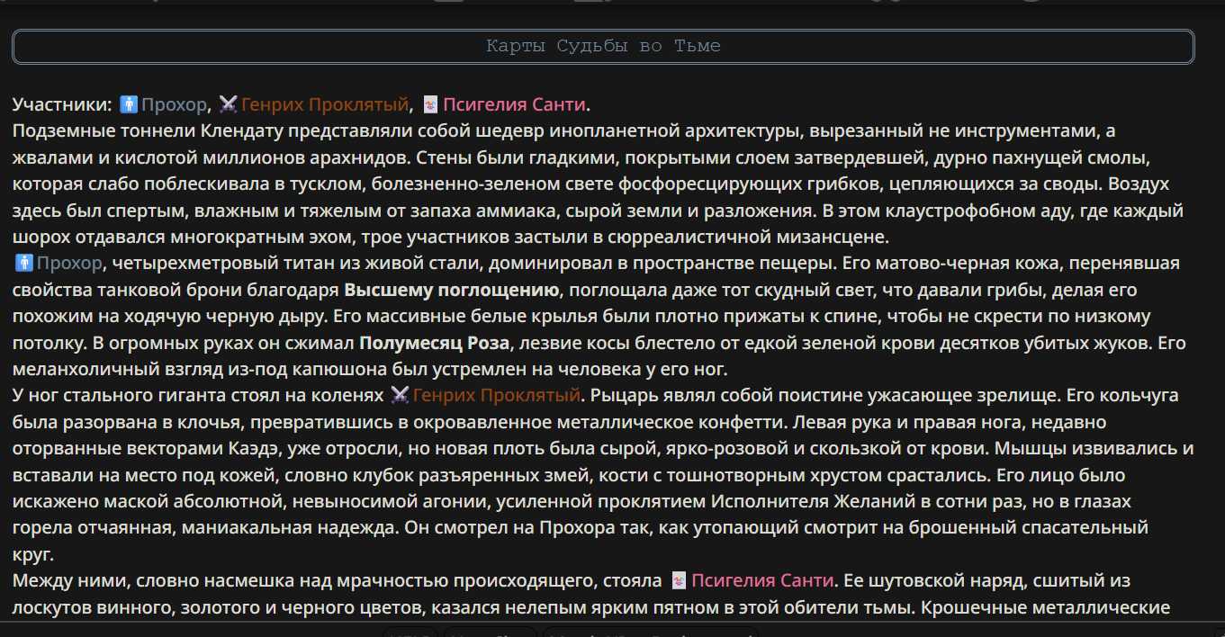Click the bold text "Высшему поглощению"
1225x637 pixels.
pyautogui.click(x=452, y=290)
